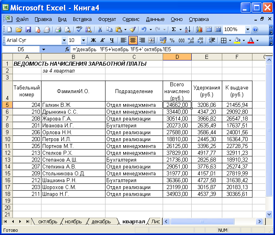Open the Undo history dropdown arrow

click(151, 29)
